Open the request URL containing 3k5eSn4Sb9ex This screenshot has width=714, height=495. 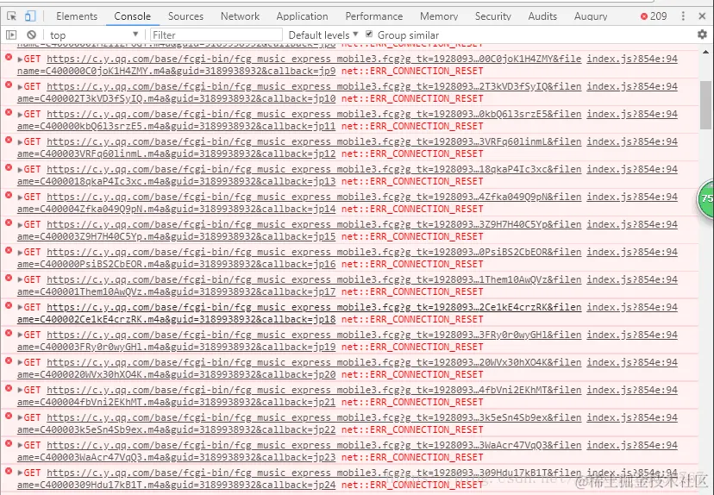coord(299,423)
